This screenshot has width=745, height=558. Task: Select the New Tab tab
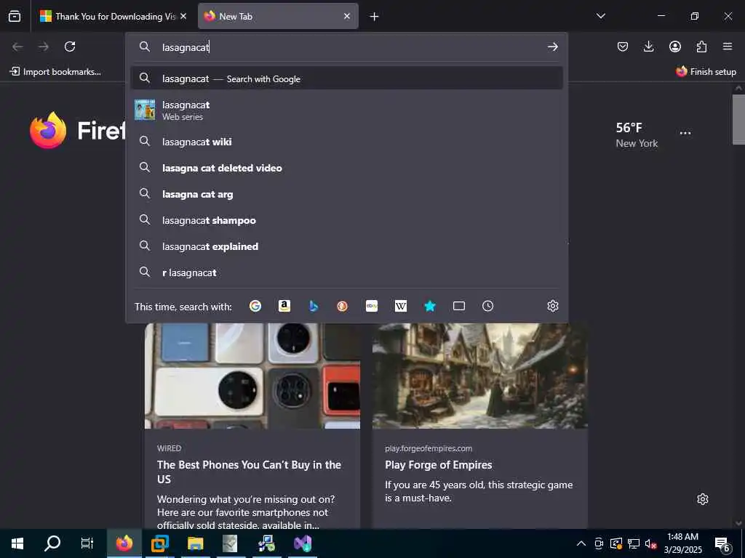(278, 17)
